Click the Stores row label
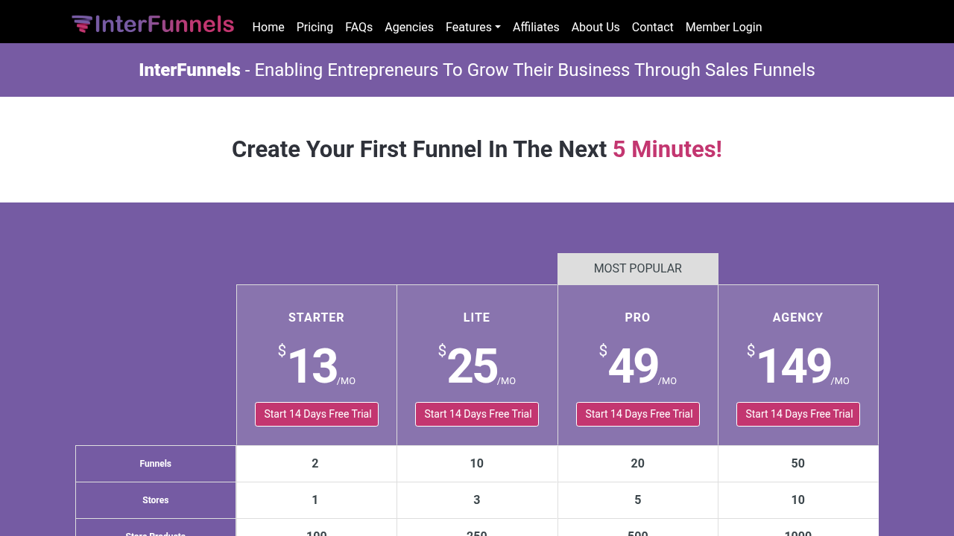 coord(156,500)
